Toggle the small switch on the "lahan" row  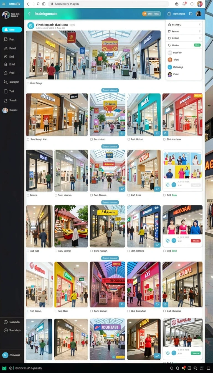[x=200, y=31]
